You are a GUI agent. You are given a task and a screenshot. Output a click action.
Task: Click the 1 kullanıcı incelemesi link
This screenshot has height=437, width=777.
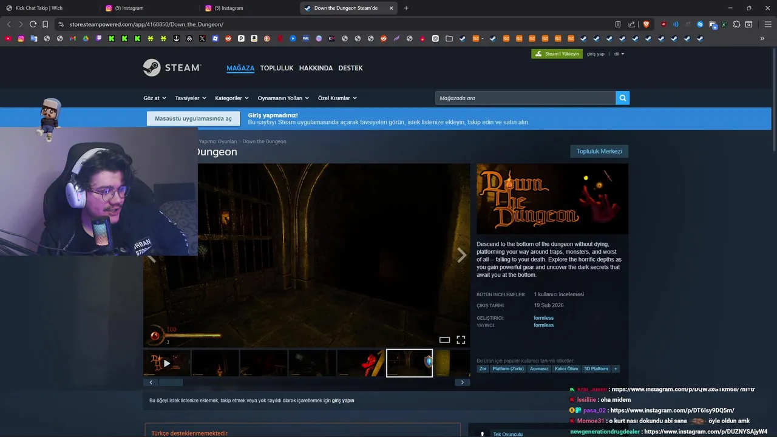[558, 294]
